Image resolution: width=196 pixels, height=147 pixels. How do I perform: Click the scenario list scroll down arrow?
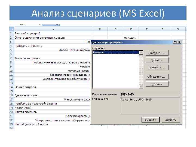click(141, 87)
